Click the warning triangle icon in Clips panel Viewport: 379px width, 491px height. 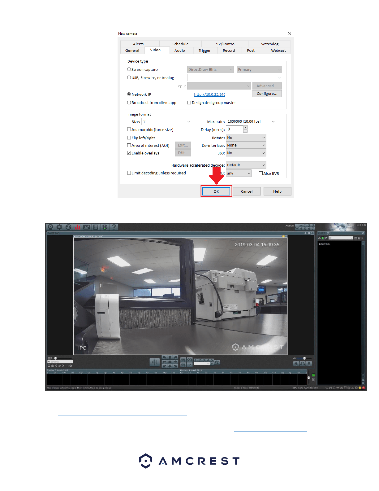320,238
